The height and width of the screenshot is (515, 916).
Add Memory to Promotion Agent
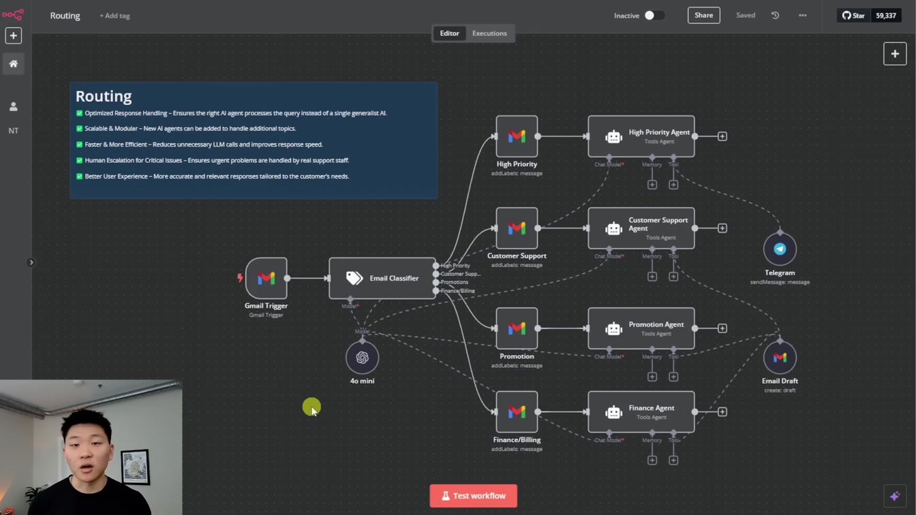pos(652,377)
